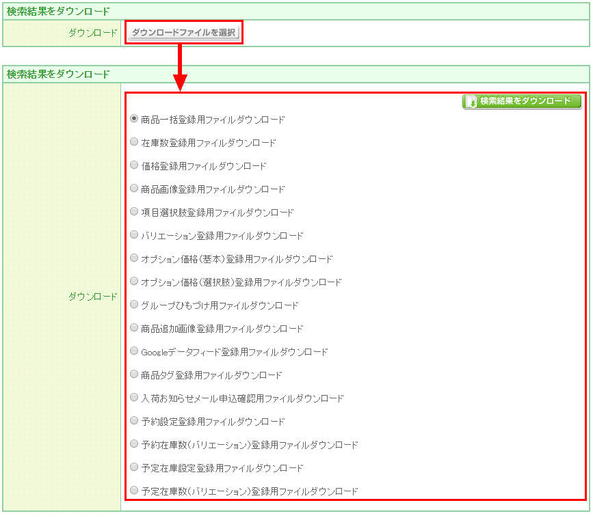Image resolution: width=593 pixels, height=518 pixels.
Task: Select 商品追加画像登録用ファイルダウンロード radio
Action: tap(134, 327)
